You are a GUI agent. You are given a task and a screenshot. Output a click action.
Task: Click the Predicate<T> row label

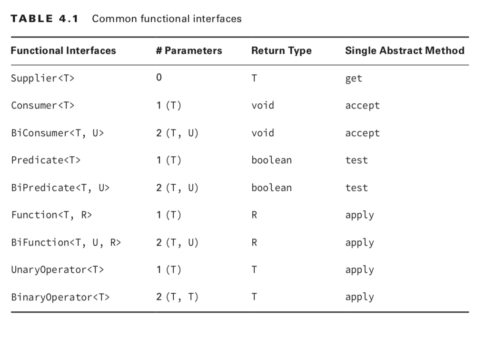tap(46, 160)
